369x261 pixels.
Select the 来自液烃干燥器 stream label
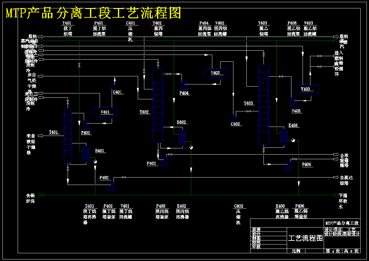31,144
